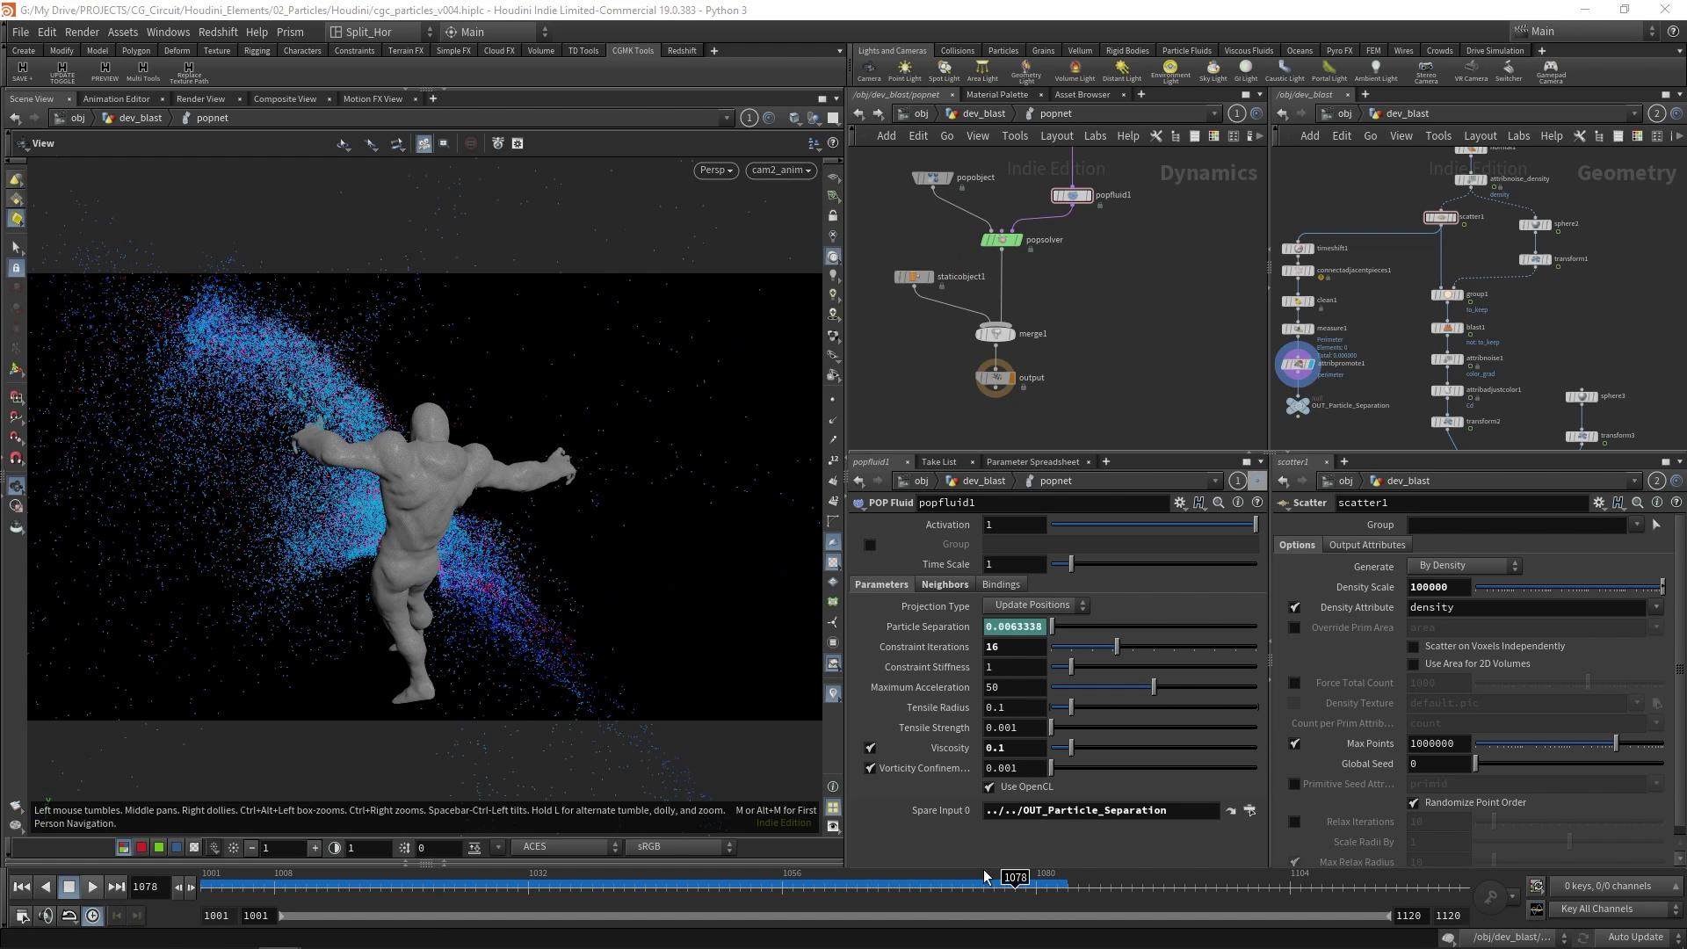Screen dimensions: 1687x949
Task: Click the popsolver node icon
Action: 1002,240
